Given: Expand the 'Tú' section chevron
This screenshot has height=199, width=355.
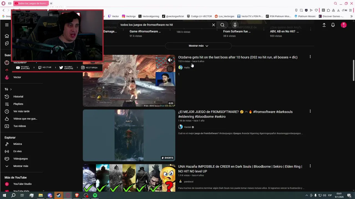Looking at the screenshot, I should [11, 89].
